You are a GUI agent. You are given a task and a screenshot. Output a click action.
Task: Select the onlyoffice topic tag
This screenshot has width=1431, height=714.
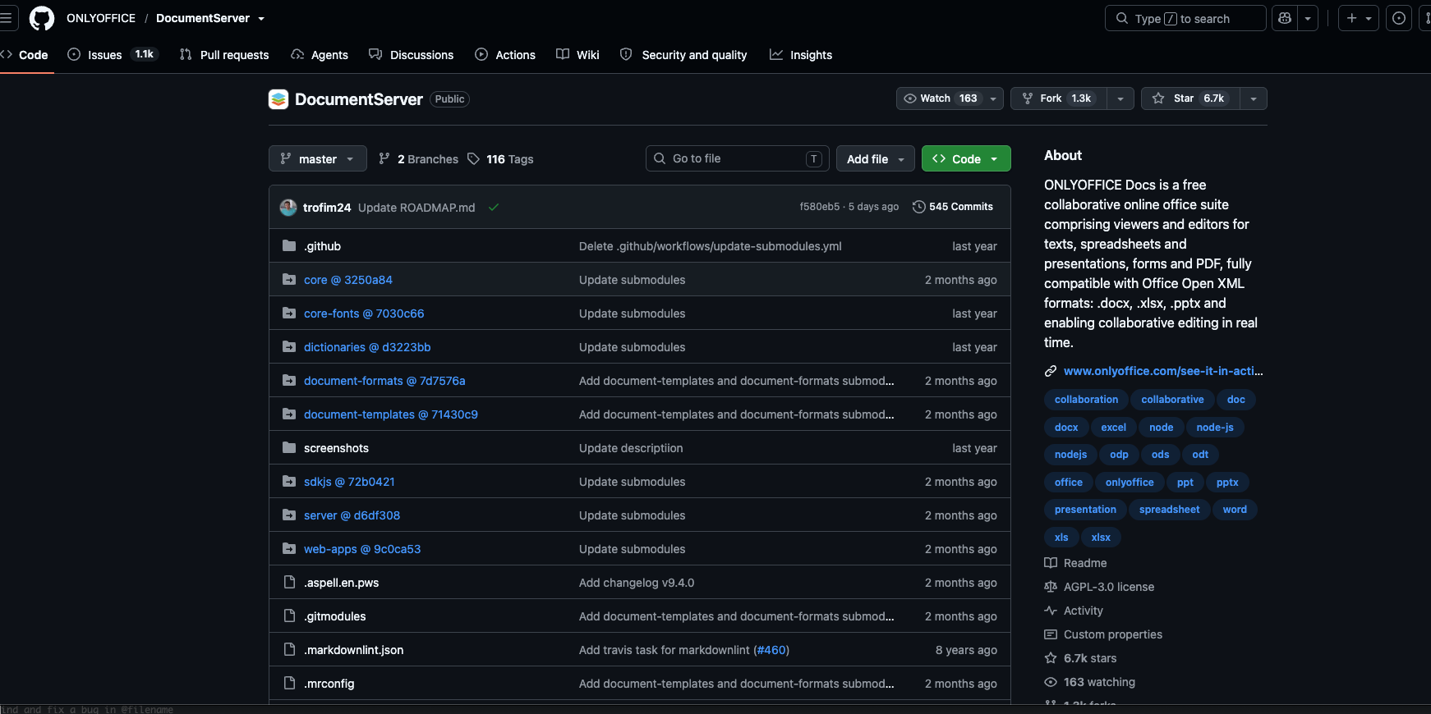[x=1130, y=483]
